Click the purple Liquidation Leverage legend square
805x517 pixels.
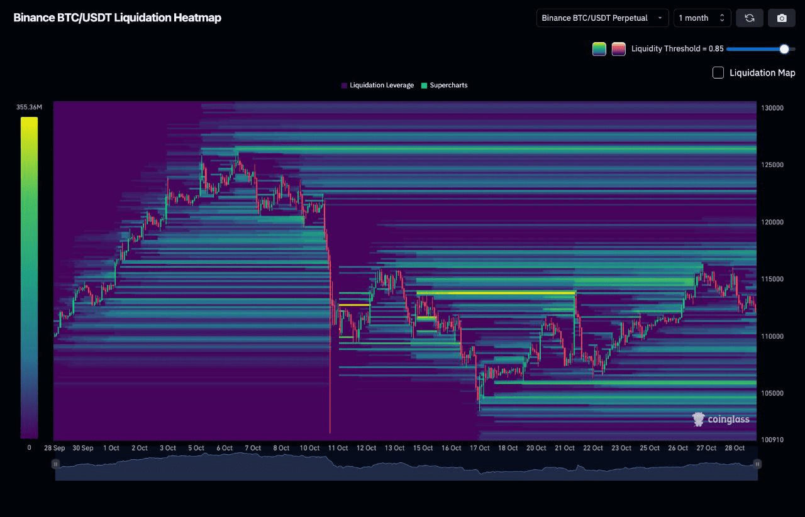(344, 85)
